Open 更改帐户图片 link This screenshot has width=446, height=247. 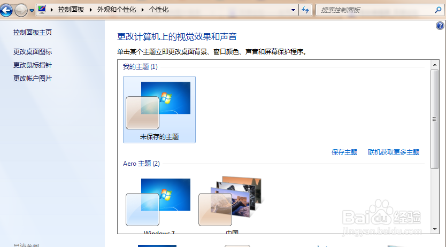point(33,79)
